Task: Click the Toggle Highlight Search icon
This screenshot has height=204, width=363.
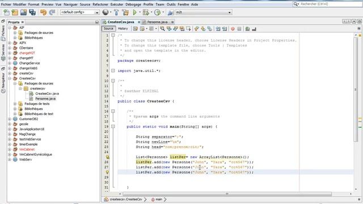Action: tap(182, 29)
